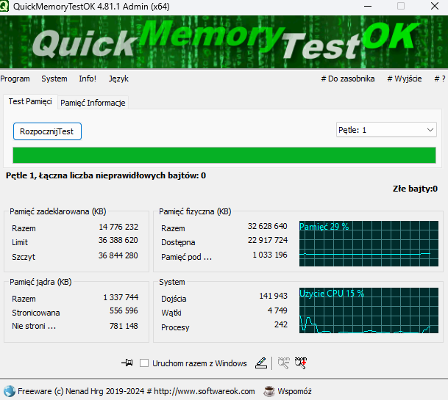The width and height of the screenshot is (448, 400).
Task: Click the pencil edit icon
Action: click(261, 363)
